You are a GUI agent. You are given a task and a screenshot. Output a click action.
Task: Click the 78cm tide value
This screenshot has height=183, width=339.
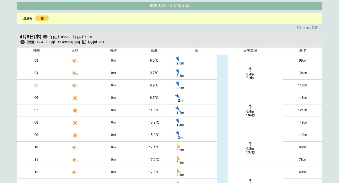tap(303, 160)
